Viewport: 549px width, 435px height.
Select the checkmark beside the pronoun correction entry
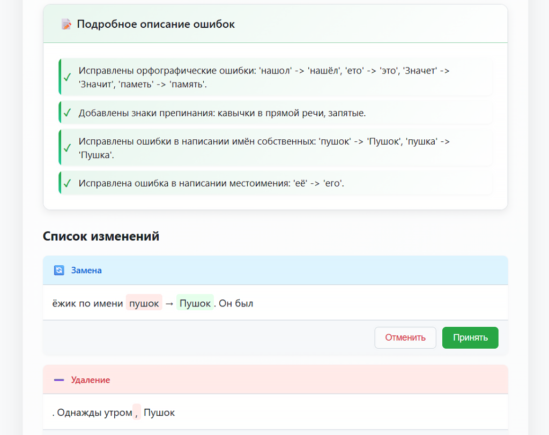coord(68,183)
